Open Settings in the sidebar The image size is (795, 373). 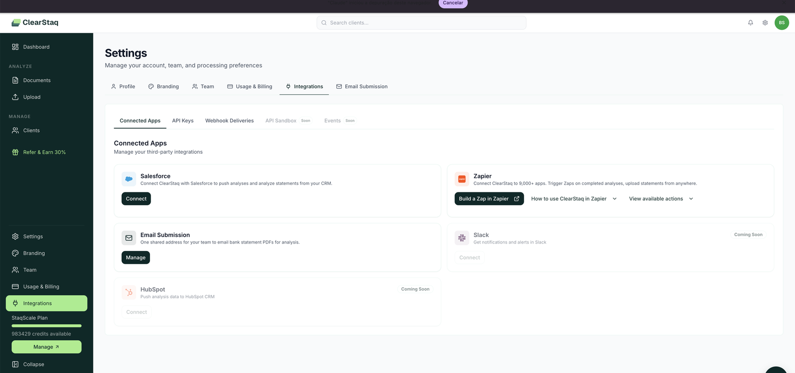click(47, 237)
